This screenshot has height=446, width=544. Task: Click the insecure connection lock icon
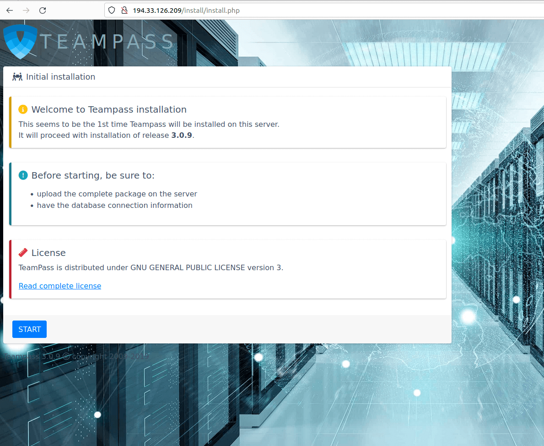pyautogui.click(x=124, y=10)
